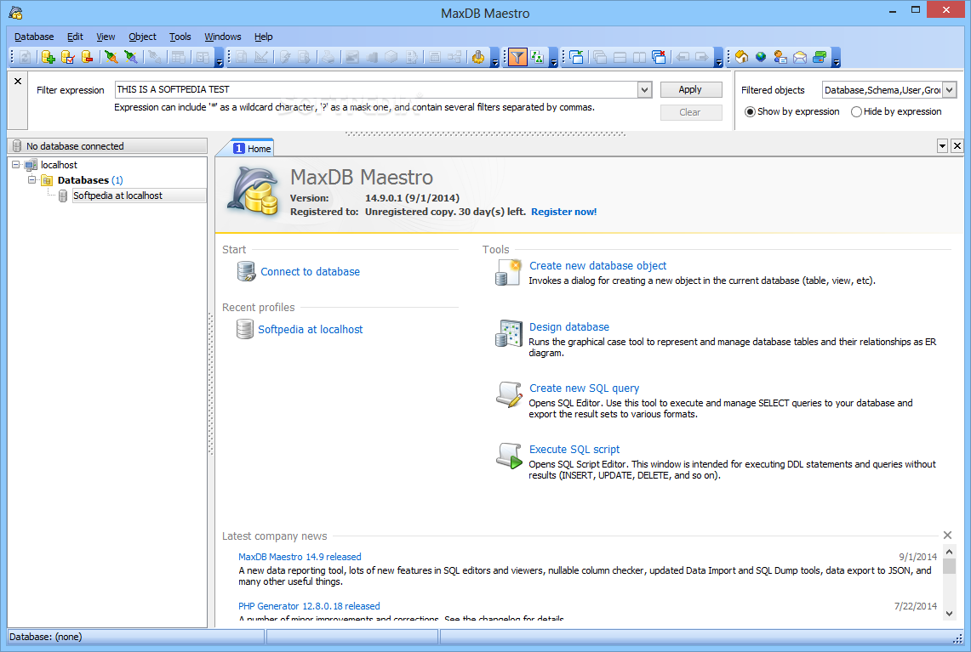The height and width of the screenshot is (652, 971).
Task: Close the Latest company news section
Action: pyautogui.click(x=947, y=535)
